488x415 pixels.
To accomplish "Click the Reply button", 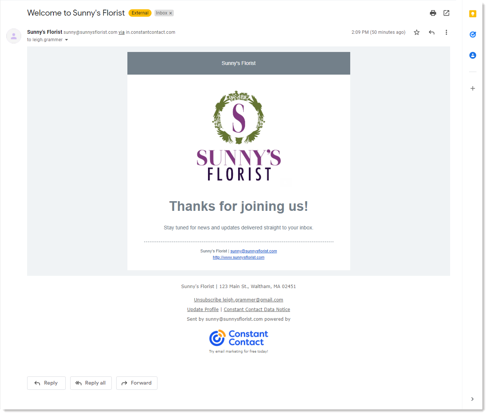I will 46,383.
